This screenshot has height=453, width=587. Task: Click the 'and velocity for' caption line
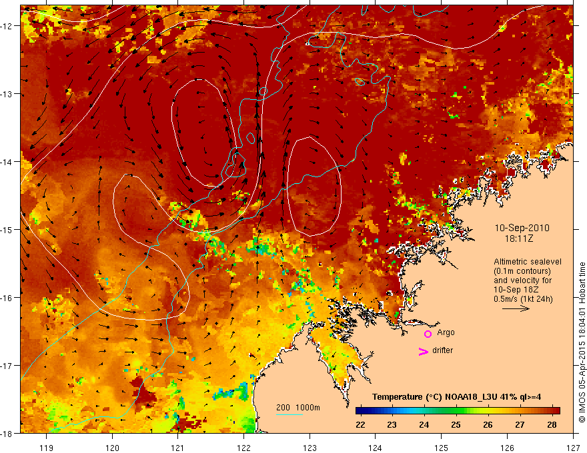(522, 280)
